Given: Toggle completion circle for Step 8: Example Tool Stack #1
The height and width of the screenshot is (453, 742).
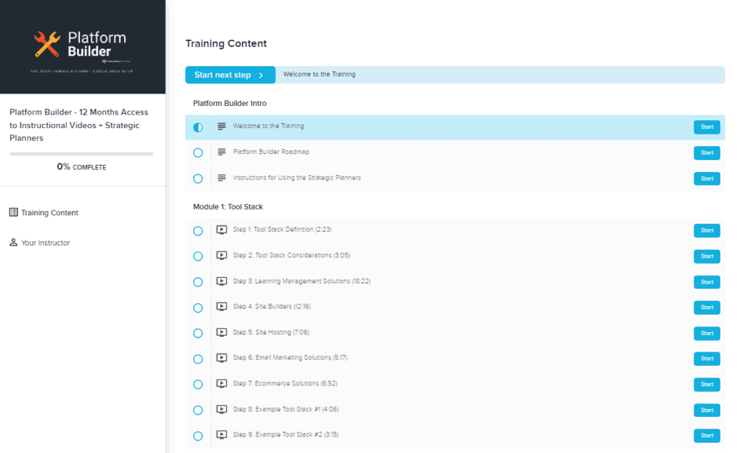Looking at the screenshot, I should click(198, 411).
